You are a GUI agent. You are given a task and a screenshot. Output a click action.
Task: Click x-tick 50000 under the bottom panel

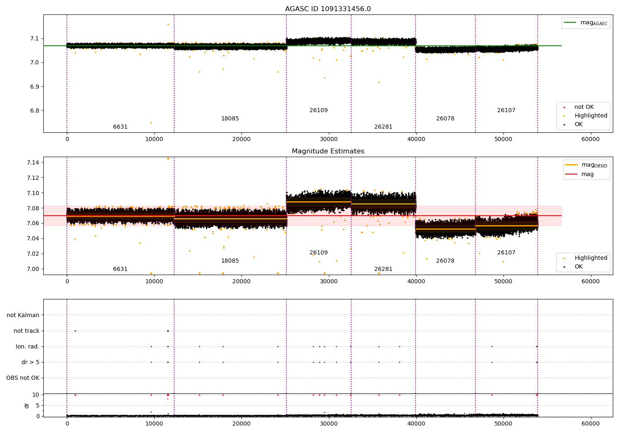[503, 424]
